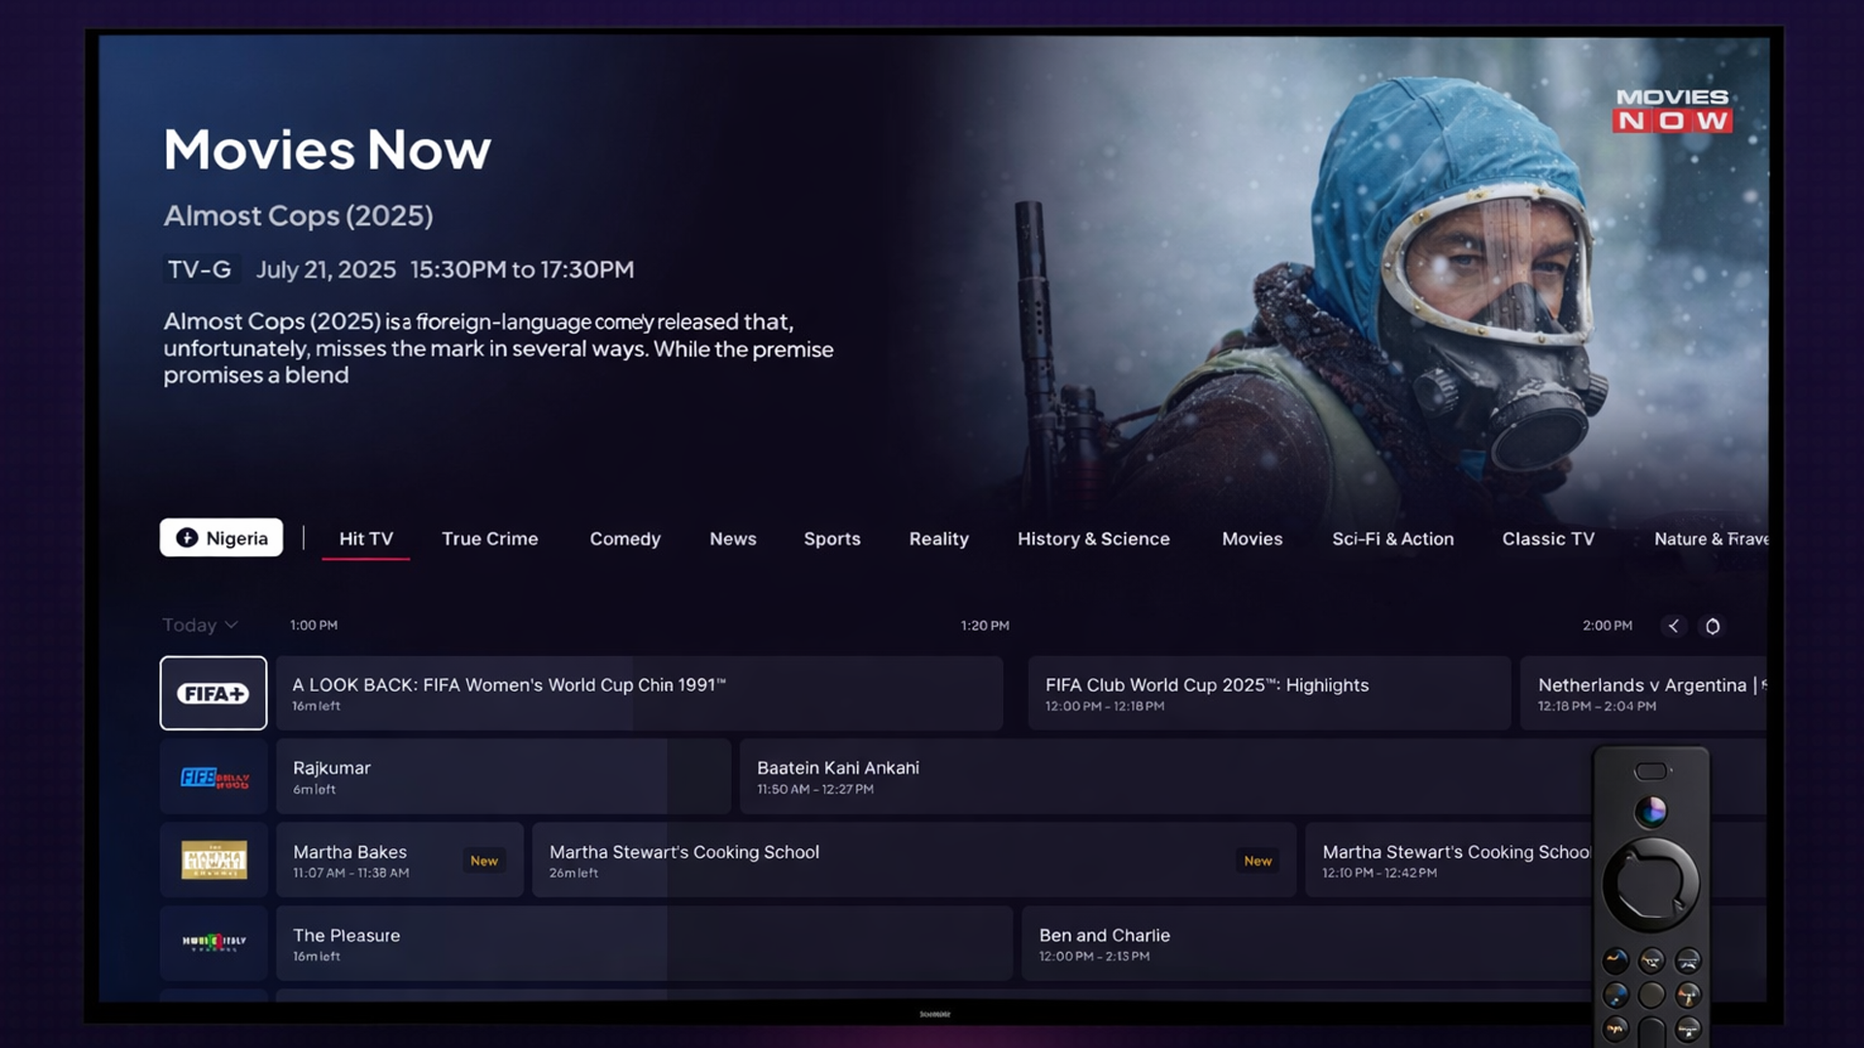Select FIFA Club World Cup 2025 Highlights

tap(1269, 693)
